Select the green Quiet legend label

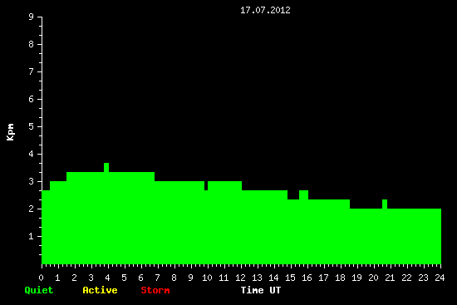(x=39, y=290)
